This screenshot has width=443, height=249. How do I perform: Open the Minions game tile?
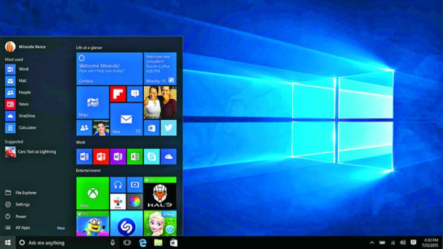[93, 223]
